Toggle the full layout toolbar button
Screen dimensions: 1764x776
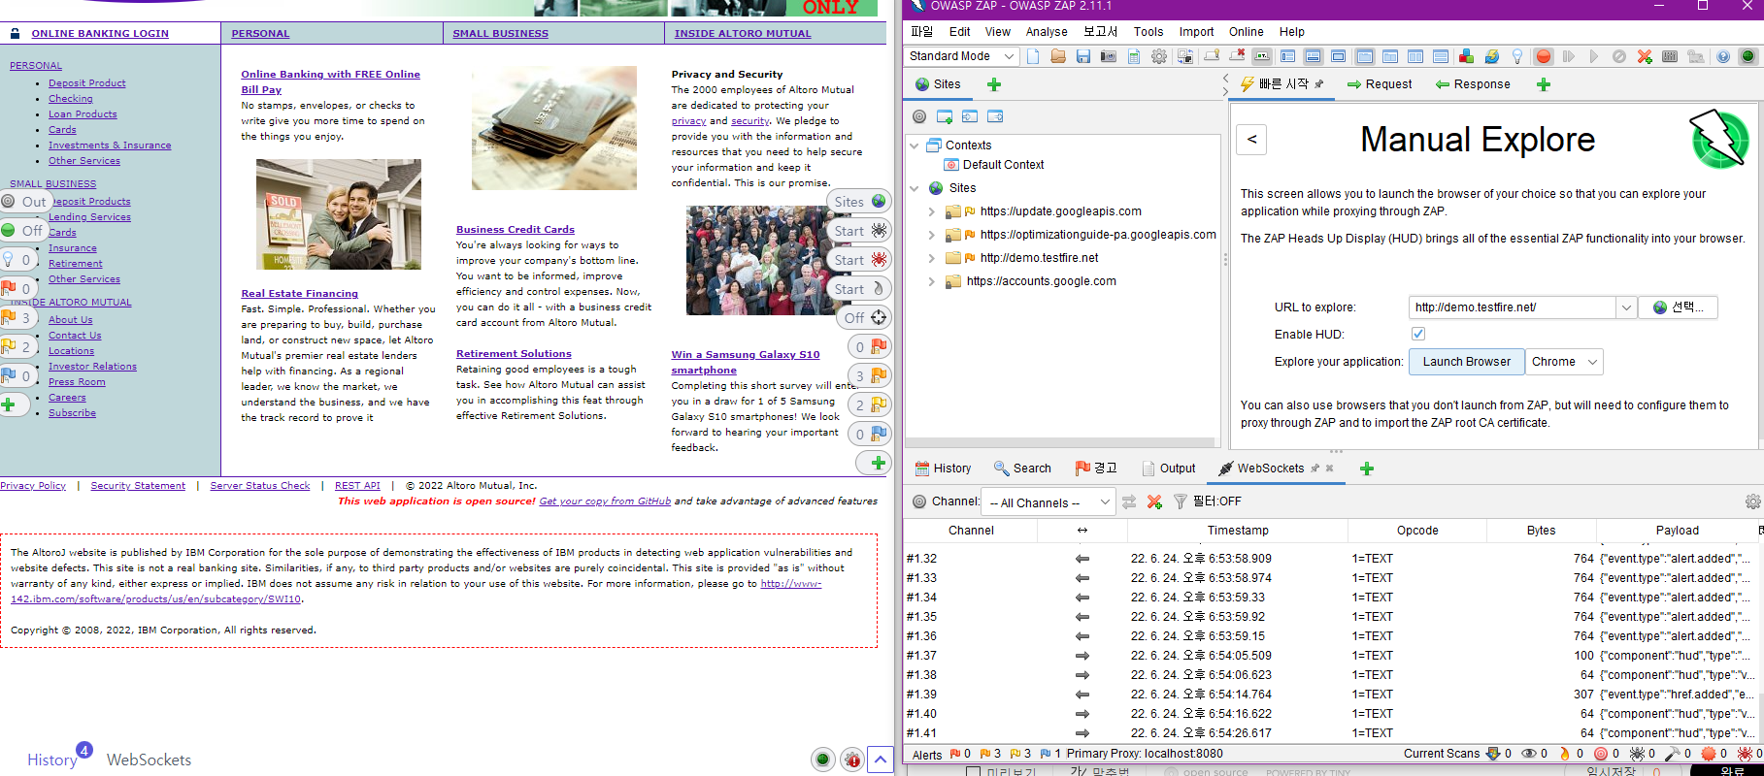coord(1338,56)
